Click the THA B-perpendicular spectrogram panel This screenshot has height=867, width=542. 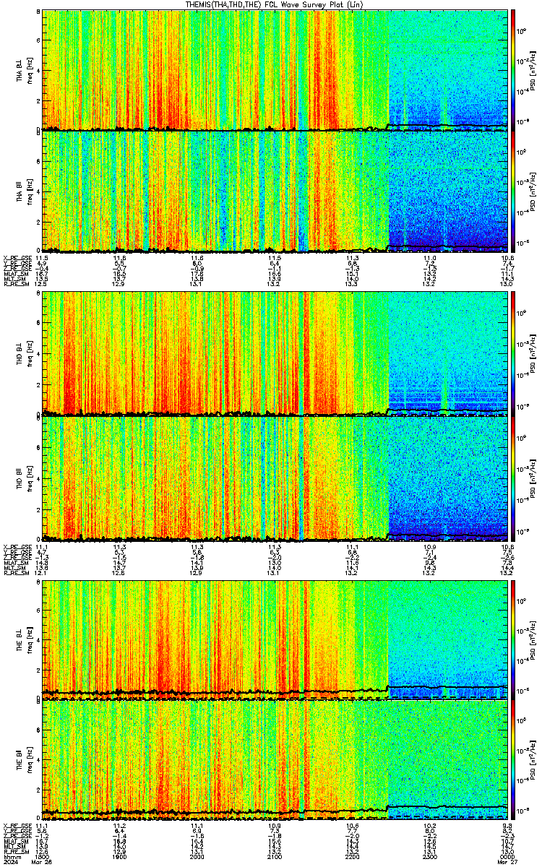tap(275, 69)
